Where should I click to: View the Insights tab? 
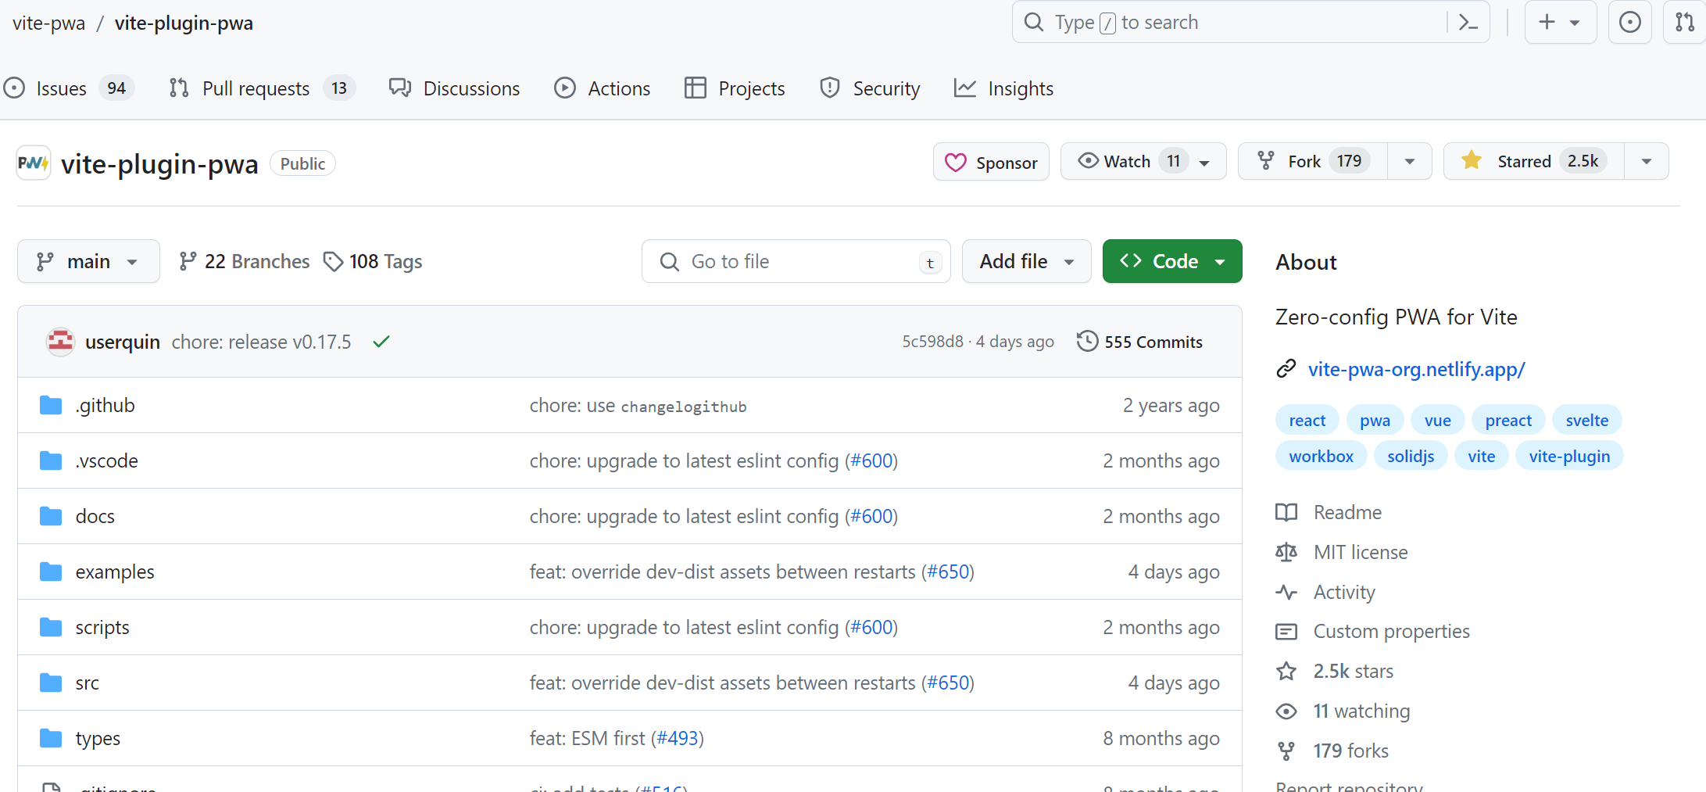pyautogui.click(x=1003, y=88)
